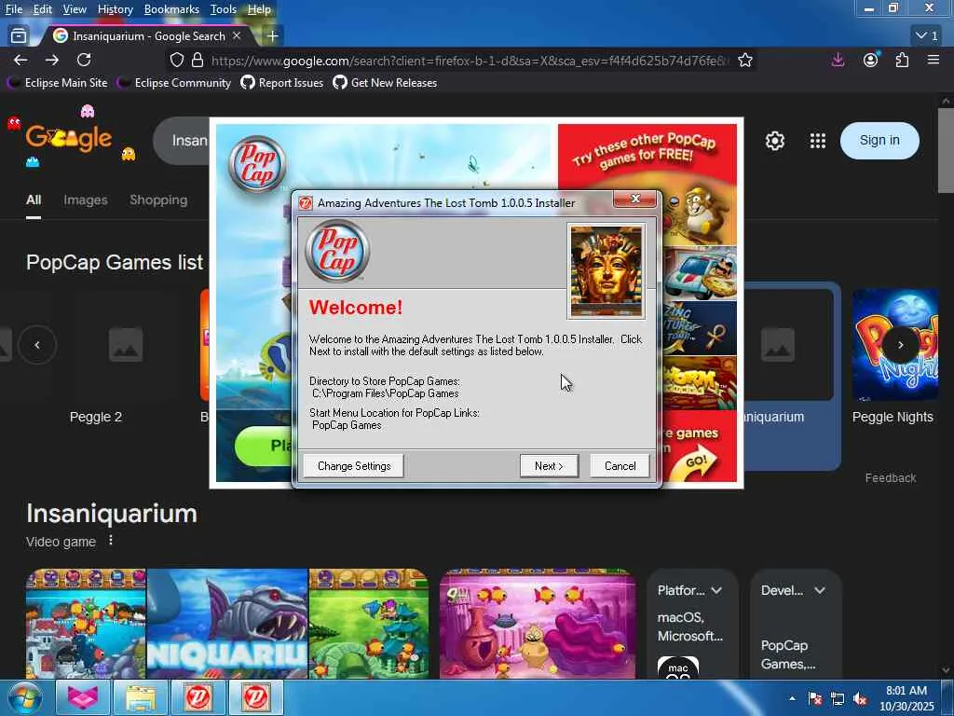Click the PopCap logo in installer header
Viewport: 954px width, 716px height.
pyautogui.click(x=336, y=250)
